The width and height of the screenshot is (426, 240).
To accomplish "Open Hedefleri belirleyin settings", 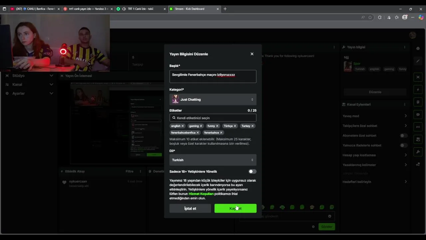I will (x=375, y=182).
